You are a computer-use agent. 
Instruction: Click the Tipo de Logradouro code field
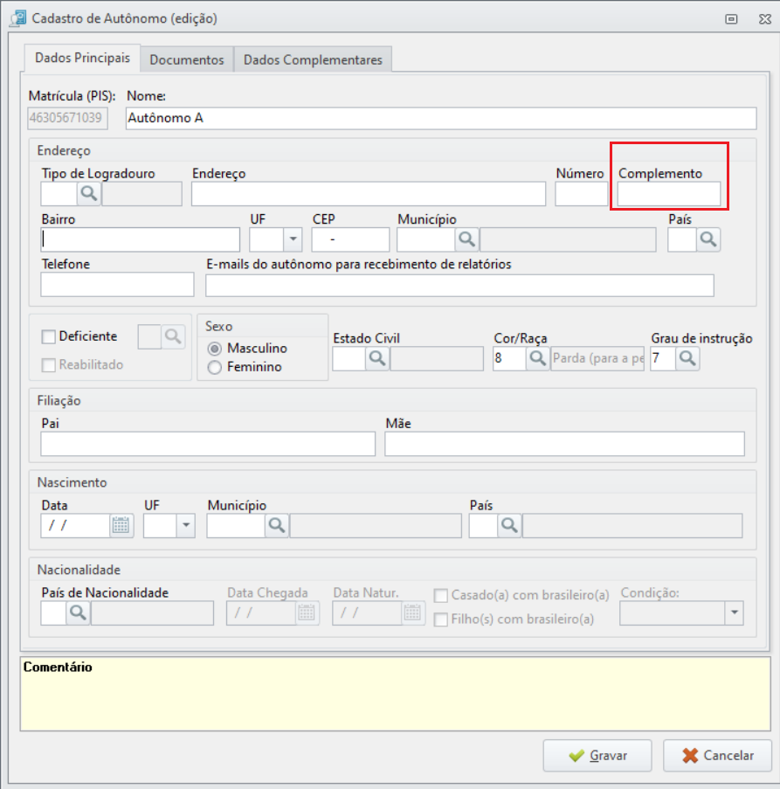pyautogui.click(x=59, y=194)
